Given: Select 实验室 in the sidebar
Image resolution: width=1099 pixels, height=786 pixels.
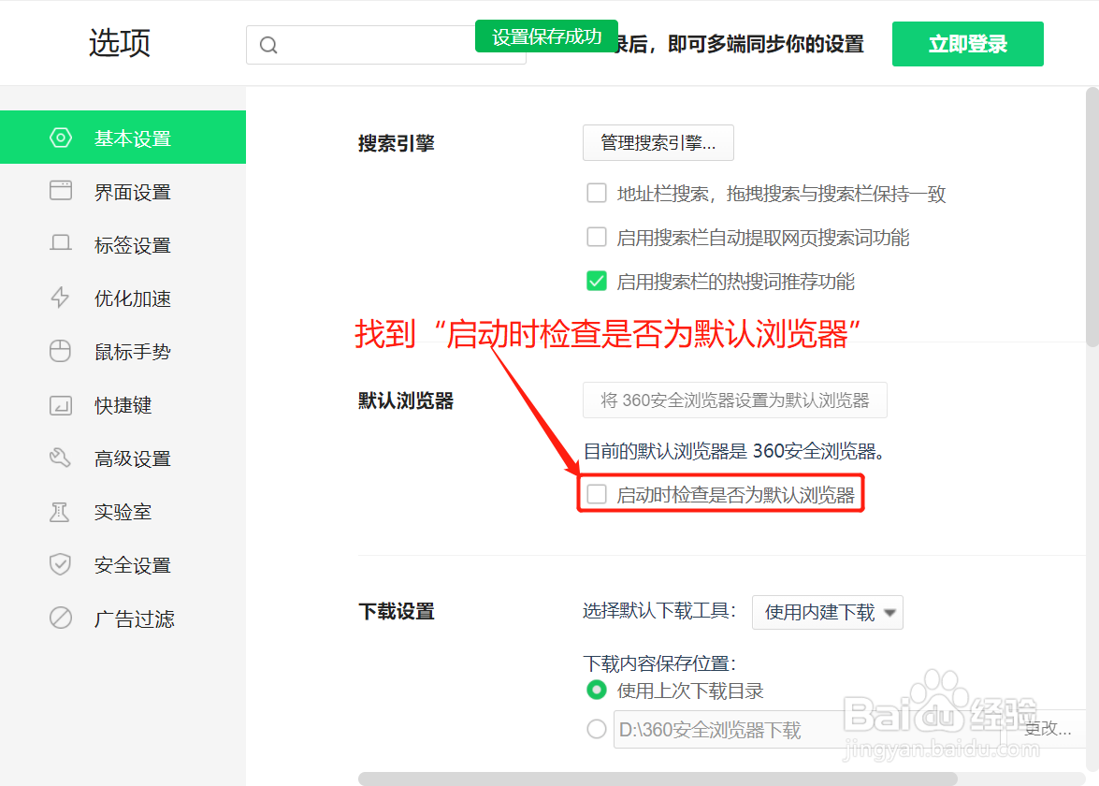Looking at the screenshot, I should coord(123,512).
